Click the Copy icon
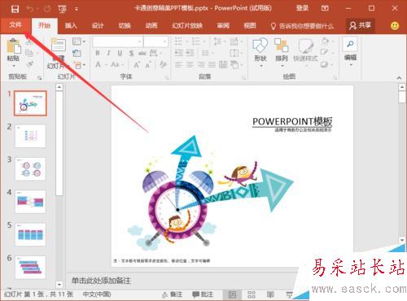This screenshot has height=301, width=407. coord(29,53)
